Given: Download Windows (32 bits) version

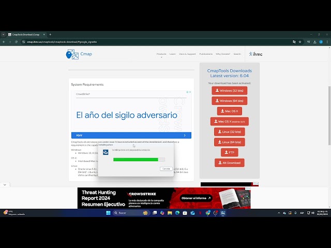Looking at the screenshot, I should point(230,91).
